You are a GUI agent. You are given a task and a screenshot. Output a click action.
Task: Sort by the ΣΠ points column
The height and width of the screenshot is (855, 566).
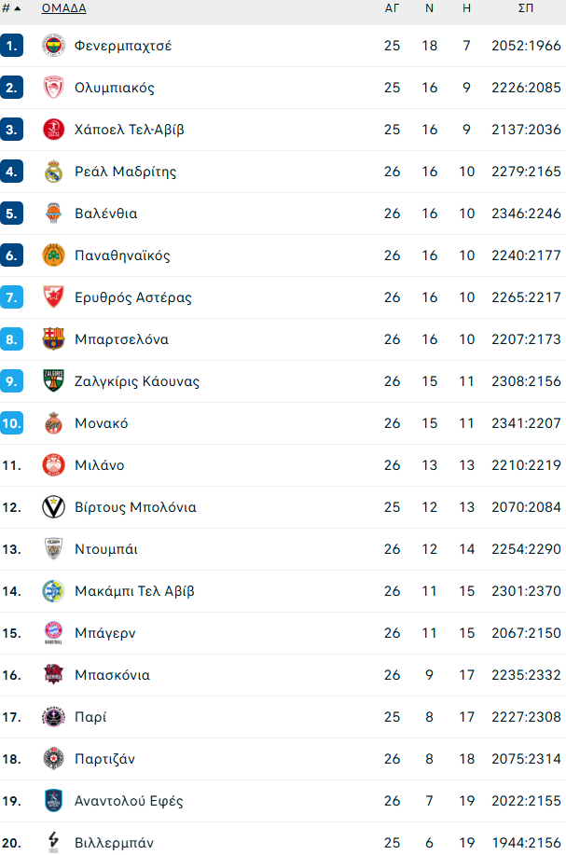pyautogui.click(x=526, y=8)
